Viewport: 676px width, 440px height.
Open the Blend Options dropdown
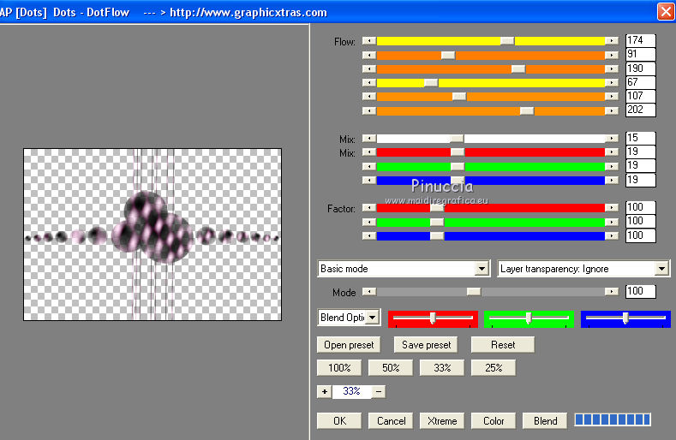[372, 318]
